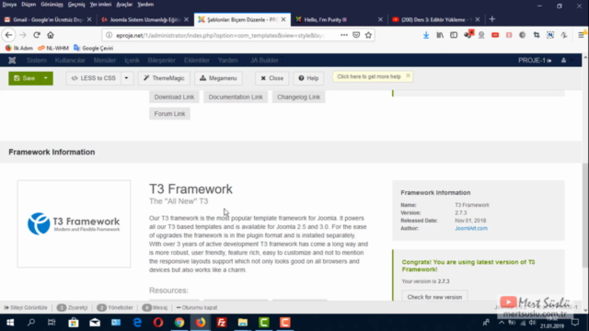Viewport: 589px width, 331px height.
Task: Click the Changelog Link button
Action: coord(298,97)
